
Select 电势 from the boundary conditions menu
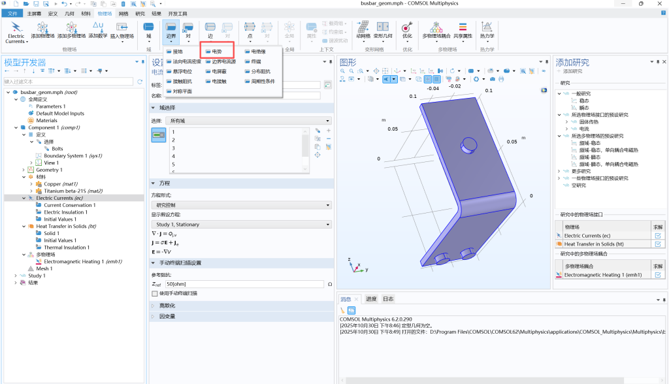click(217, 51)
